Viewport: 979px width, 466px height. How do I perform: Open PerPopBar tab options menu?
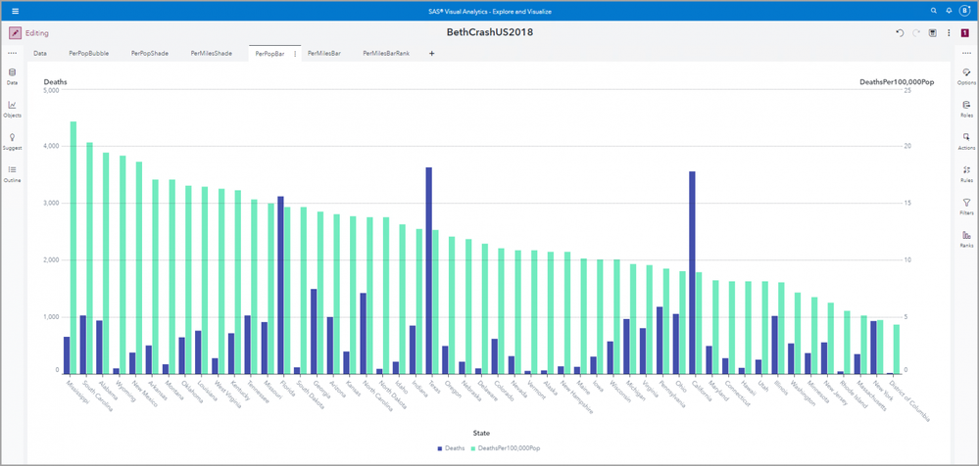click(x=295, y=54)
